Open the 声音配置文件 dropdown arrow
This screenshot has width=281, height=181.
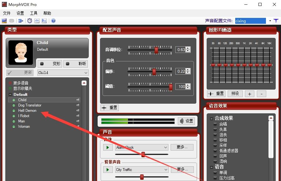pyautogui.click(x=270, y=21)
